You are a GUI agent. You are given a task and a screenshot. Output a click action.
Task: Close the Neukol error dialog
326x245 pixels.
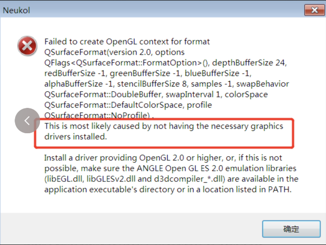click(x=314, y=10)
